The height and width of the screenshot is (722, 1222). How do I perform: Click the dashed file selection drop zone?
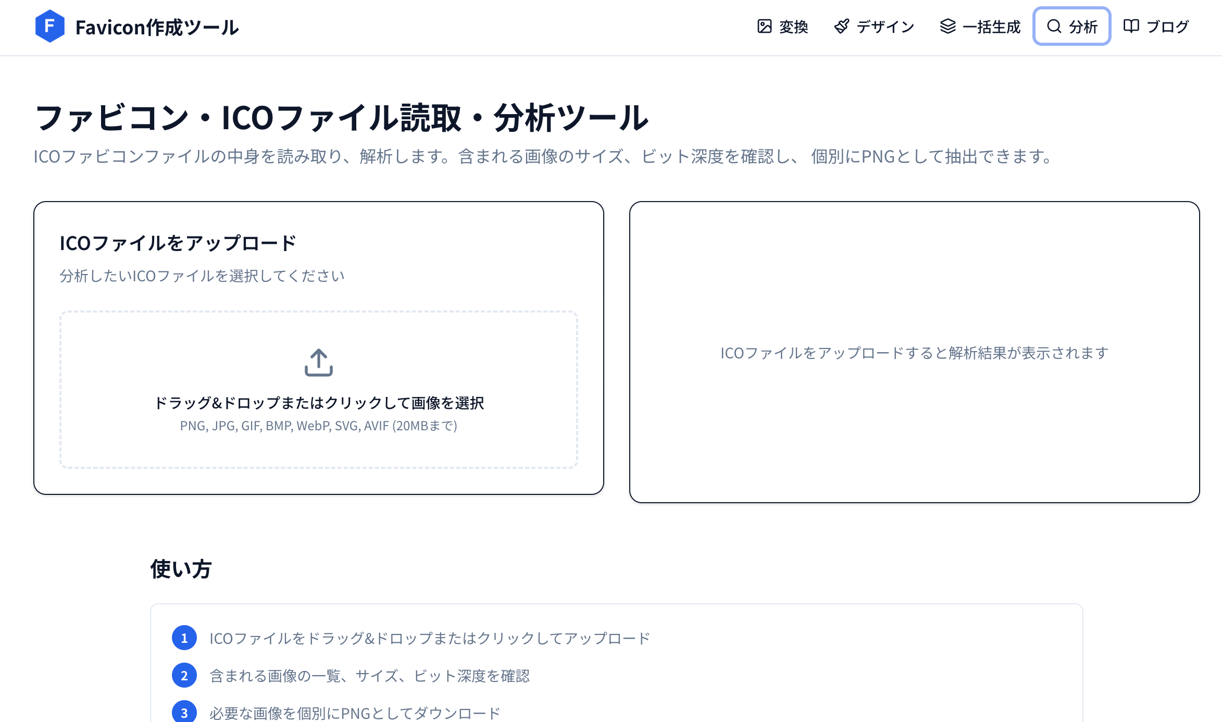tap(319, 390)
